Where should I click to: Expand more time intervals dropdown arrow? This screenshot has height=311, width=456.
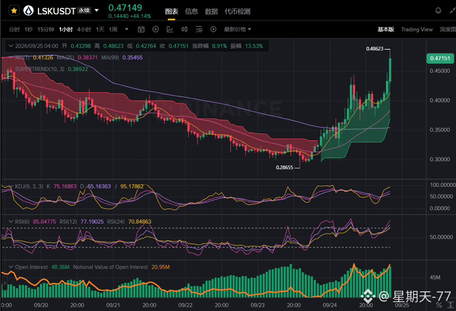tap(127, 29)
